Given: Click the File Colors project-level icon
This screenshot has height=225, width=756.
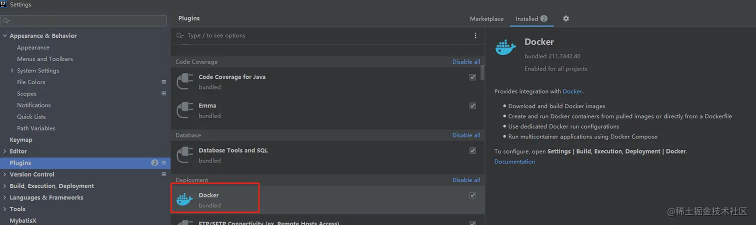Looking at the screenshot, I should (x=163, y=82).
